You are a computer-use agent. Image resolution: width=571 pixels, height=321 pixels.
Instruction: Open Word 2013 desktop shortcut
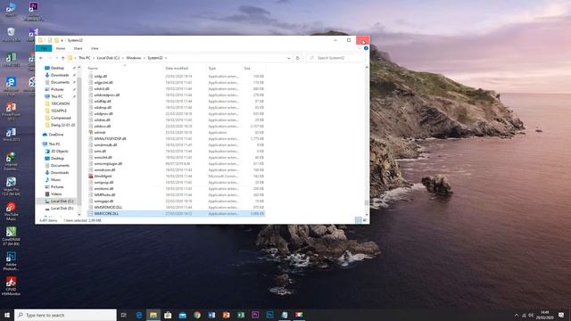click(x=11, y=135)
